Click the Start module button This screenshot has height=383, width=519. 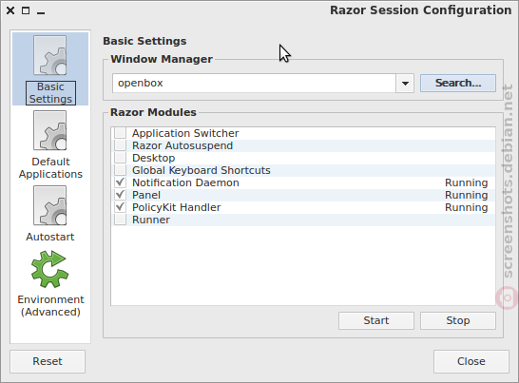pos(376,320)
